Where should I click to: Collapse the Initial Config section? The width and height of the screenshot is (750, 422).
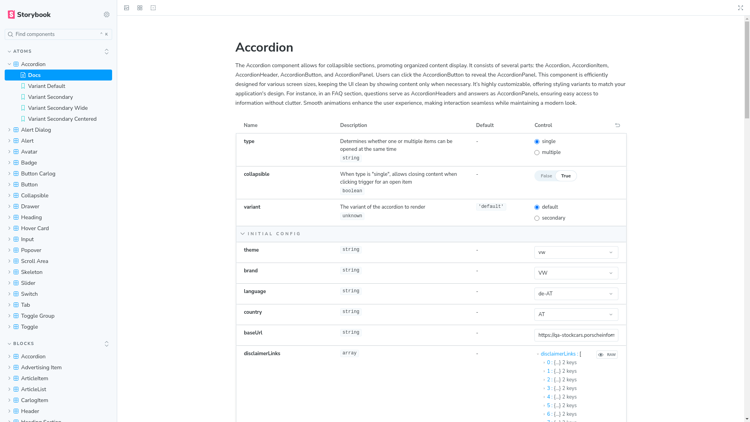click(273, 234)
